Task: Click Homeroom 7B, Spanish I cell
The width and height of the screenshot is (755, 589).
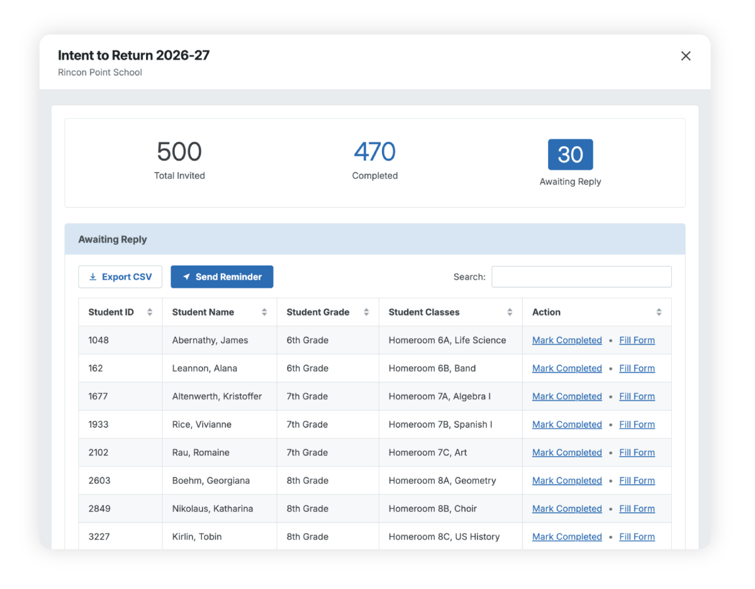Action: (x=450, y=425)
